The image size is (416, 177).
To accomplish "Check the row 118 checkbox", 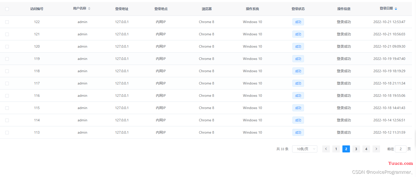I will [x=7, y=71].
